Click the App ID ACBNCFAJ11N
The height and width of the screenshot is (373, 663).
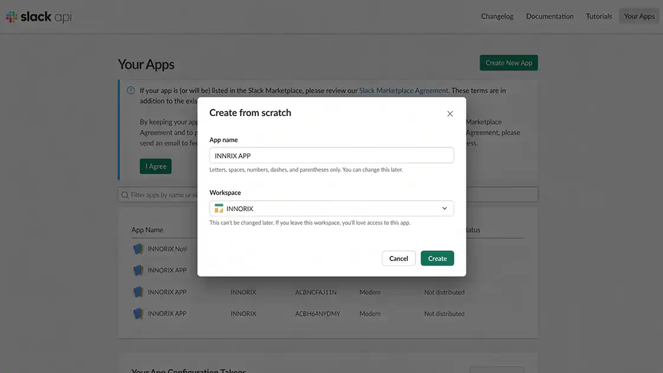coord(316,292)
